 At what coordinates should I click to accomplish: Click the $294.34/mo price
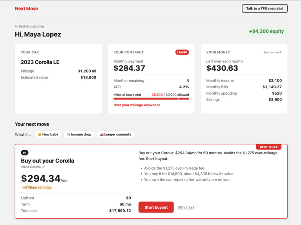44,179
